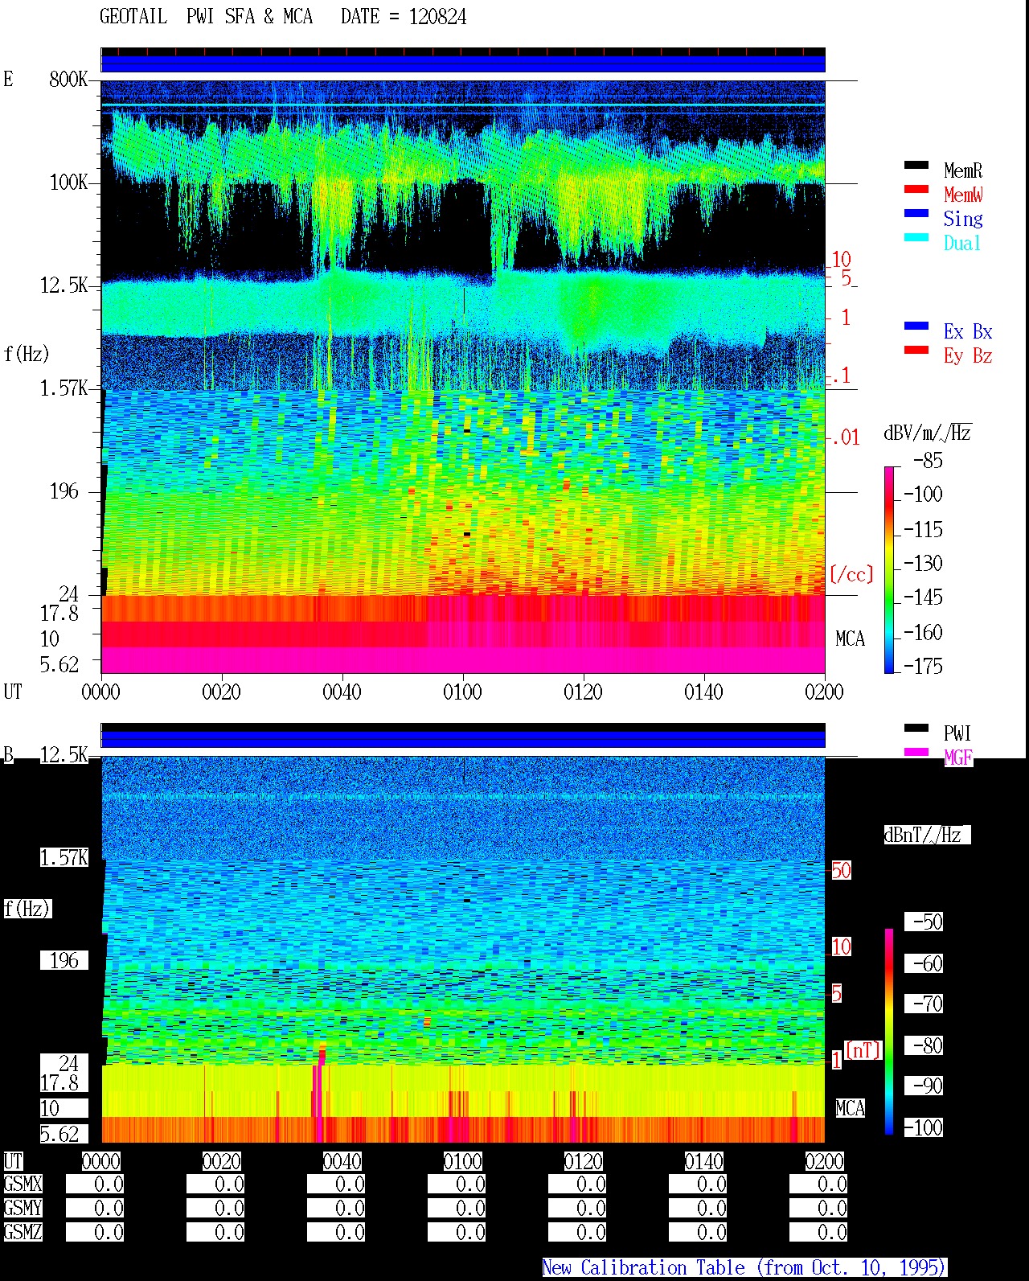Screen dimensions: 1029x1281
Task: Select the MGF legend label
Action: (958, 758)
